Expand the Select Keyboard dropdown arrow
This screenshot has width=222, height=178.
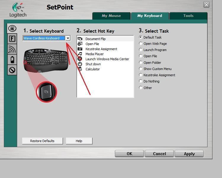tap(68, 38)
